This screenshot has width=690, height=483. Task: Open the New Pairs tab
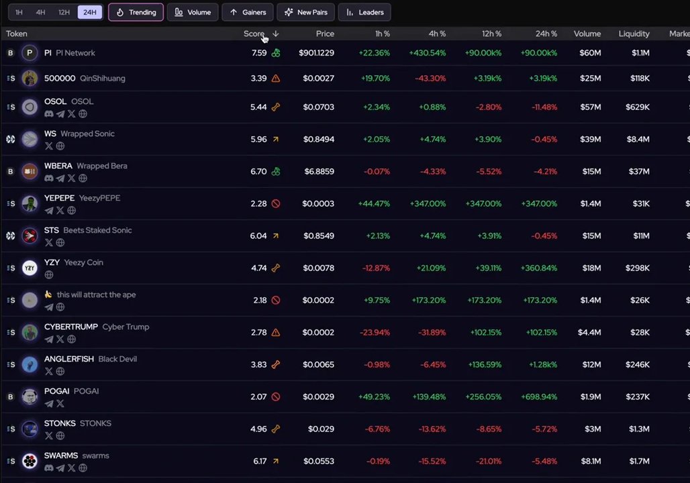pos(305,11)
